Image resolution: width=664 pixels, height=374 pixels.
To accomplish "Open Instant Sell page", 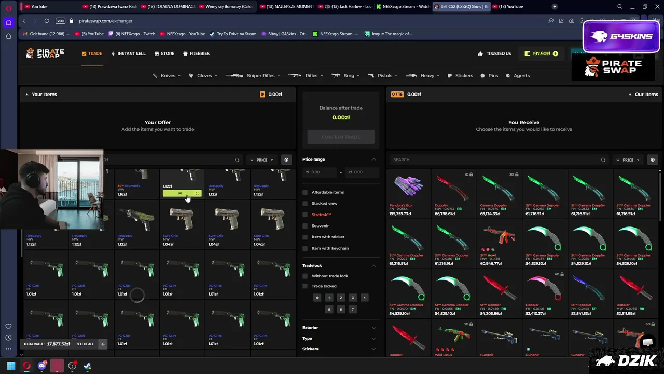I will (x=128, y=54).
